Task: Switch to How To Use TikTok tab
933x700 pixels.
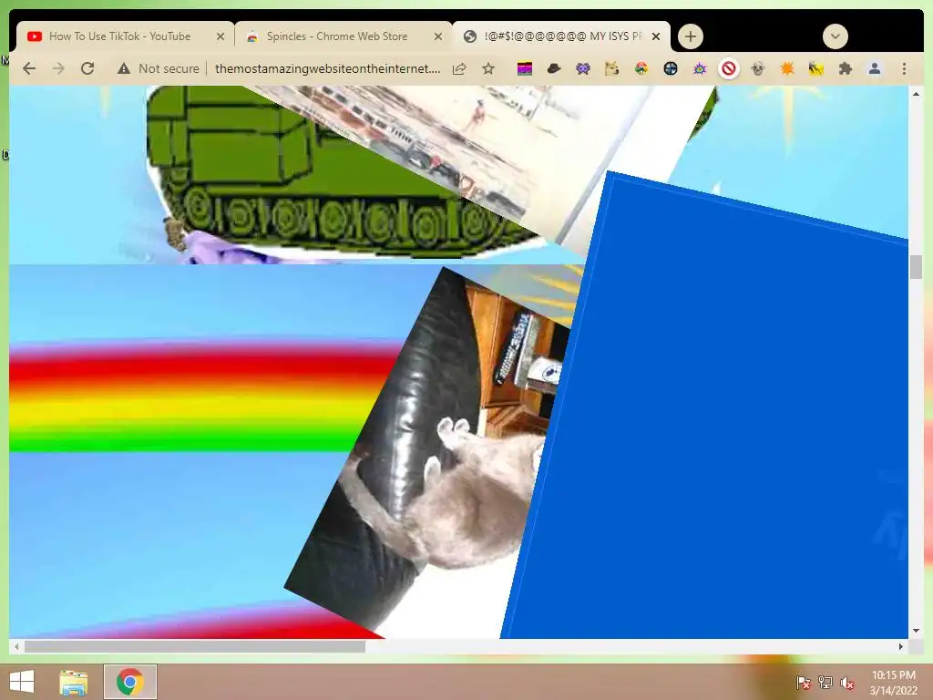Action: point(119,36)
